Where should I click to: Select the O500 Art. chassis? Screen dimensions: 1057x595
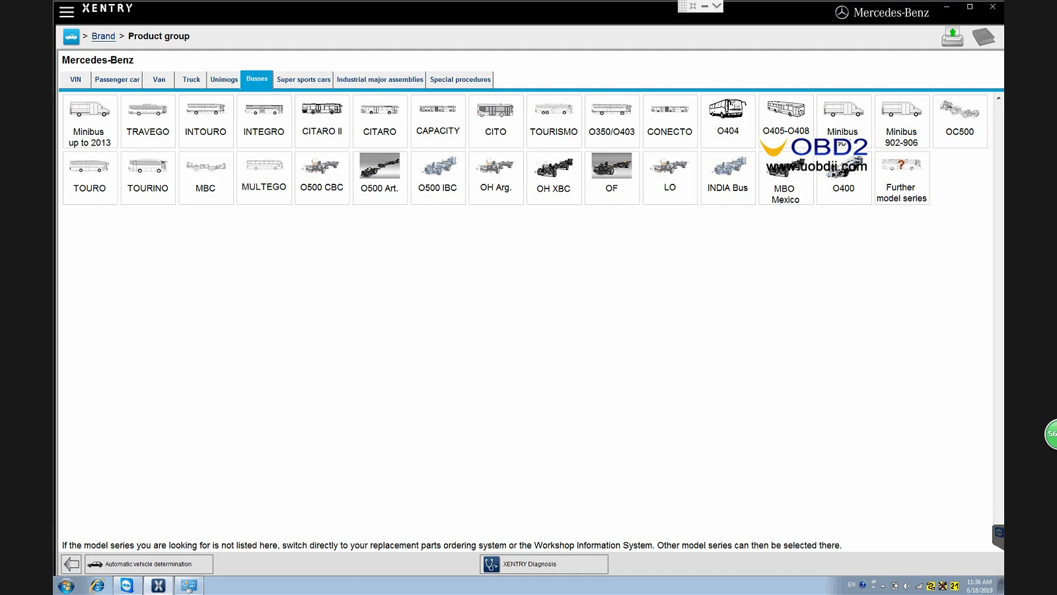[x=380, y=178]
